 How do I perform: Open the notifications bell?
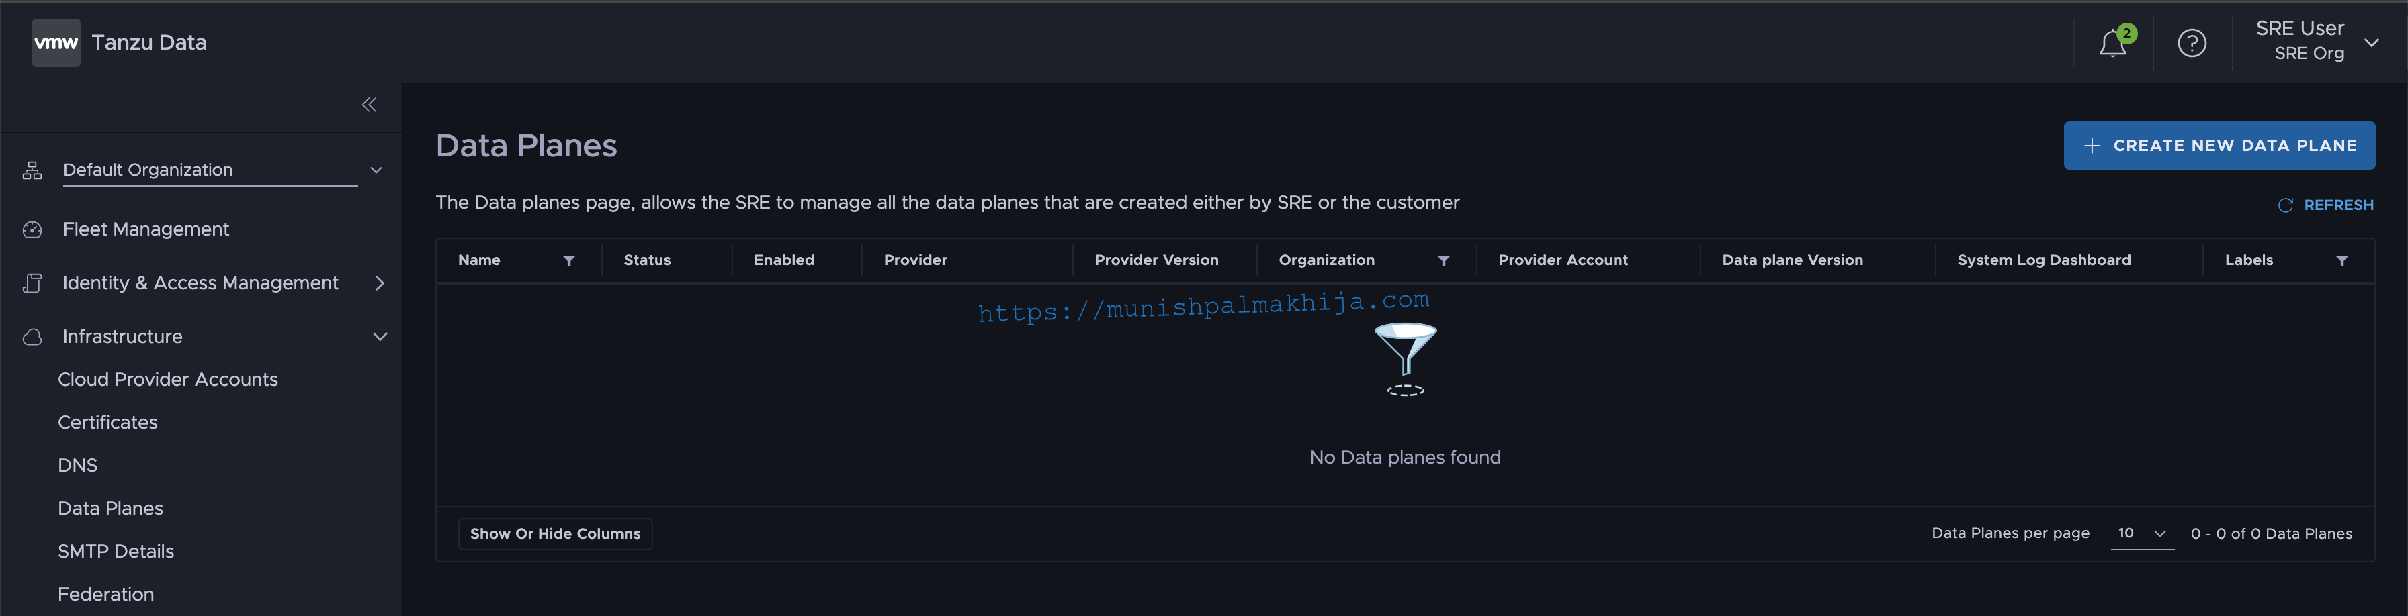click(2112, 43)
